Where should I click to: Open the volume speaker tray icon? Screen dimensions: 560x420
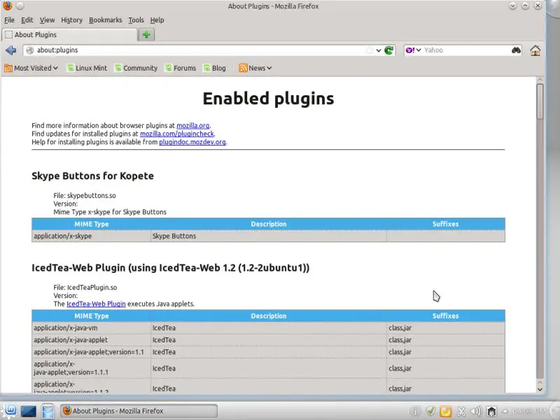476,412
